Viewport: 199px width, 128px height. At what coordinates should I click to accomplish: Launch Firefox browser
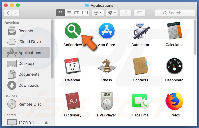(x=174, y=101)
